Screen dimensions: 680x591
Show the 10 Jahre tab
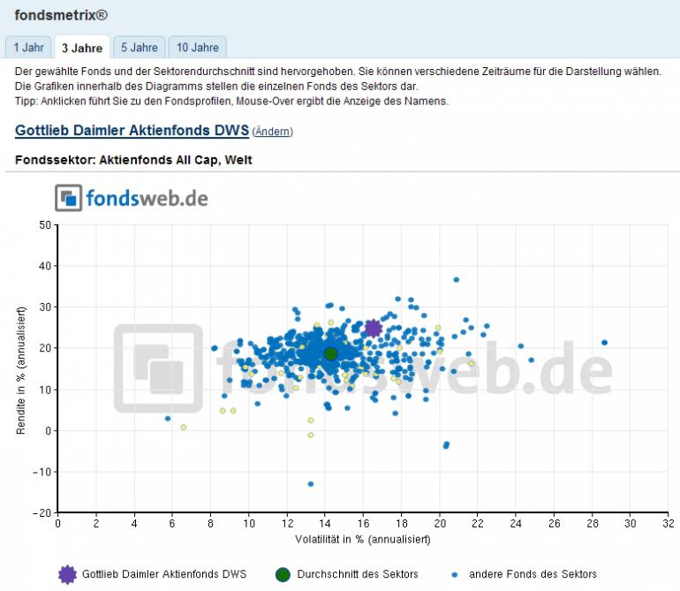[197, 48]
